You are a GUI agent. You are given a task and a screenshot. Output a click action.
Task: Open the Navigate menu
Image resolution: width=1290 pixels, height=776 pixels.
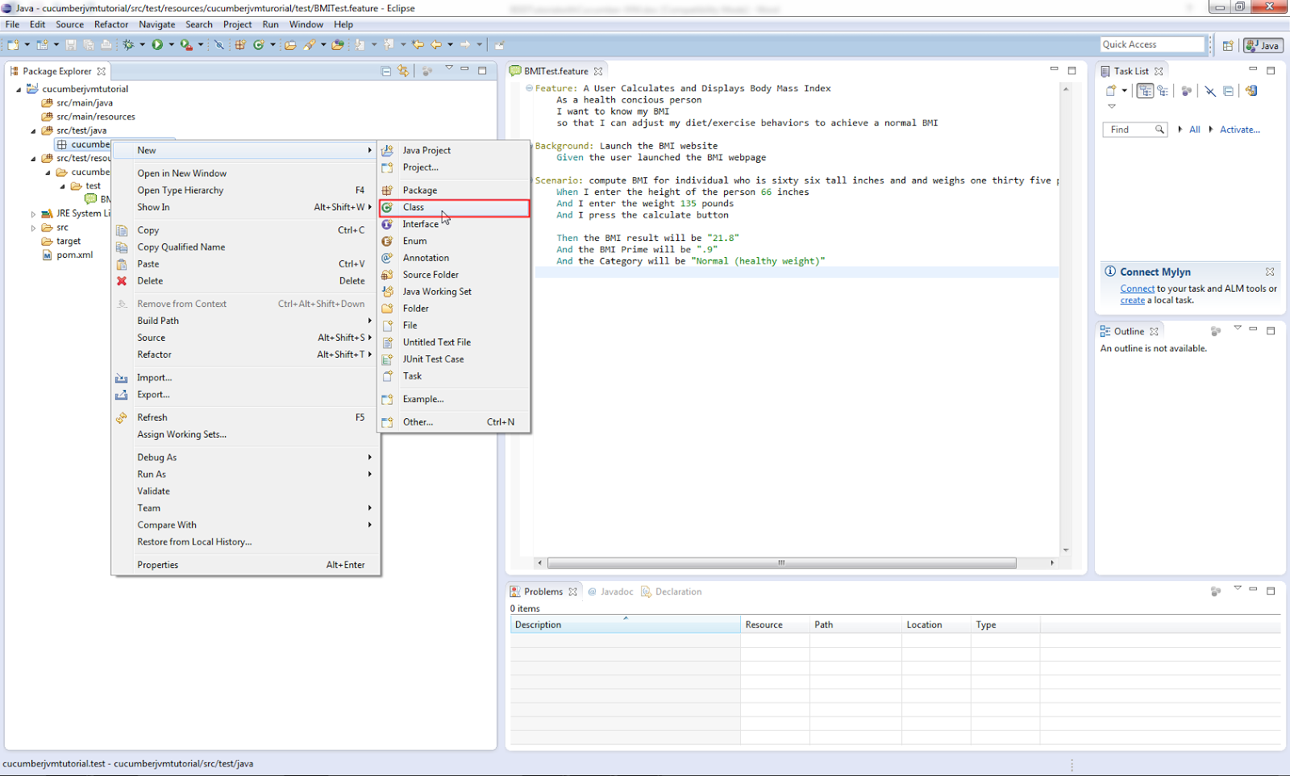[156, 24]
